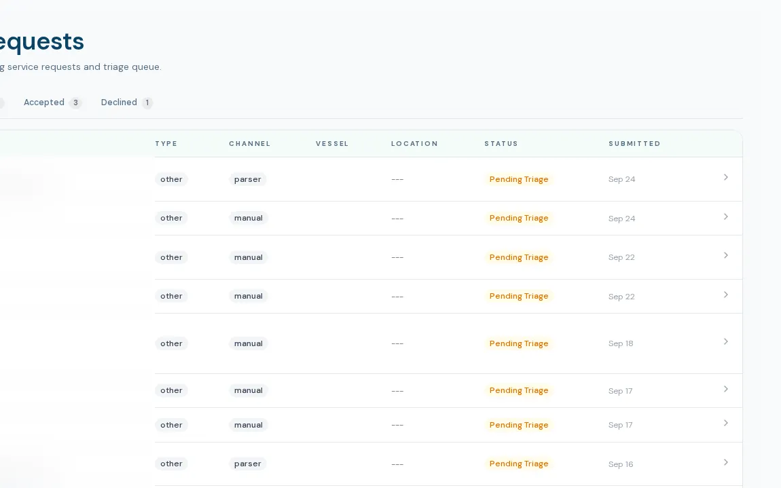The width and height of the screenshot is (781, 488).
Task: Select Pending Triage badge for Sep 16
Action: pyautogui.click(x=518, y=464)
